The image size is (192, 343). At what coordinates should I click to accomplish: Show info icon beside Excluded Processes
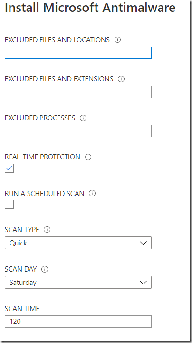point(83,118)
